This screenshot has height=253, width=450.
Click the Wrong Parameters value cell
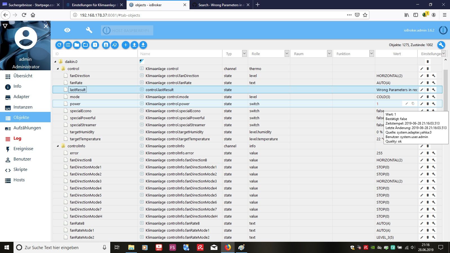click(397, 90)
